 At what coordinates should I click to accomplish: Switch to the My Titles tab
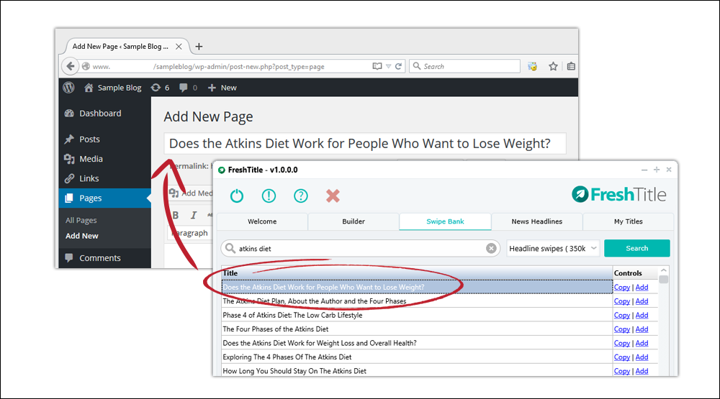tap(628, 221)
